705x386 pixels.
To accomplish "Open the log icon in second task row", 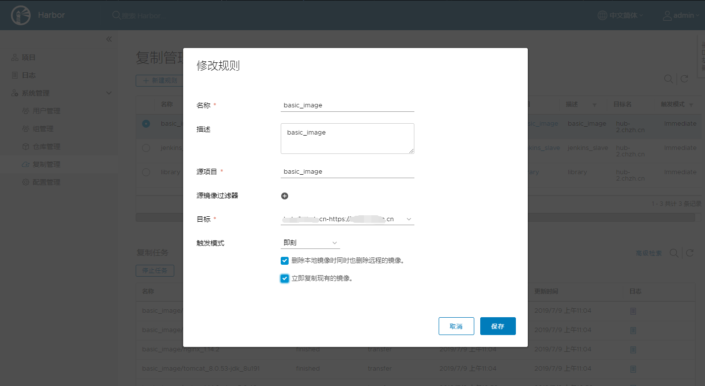I will click(x=633, y=330).
